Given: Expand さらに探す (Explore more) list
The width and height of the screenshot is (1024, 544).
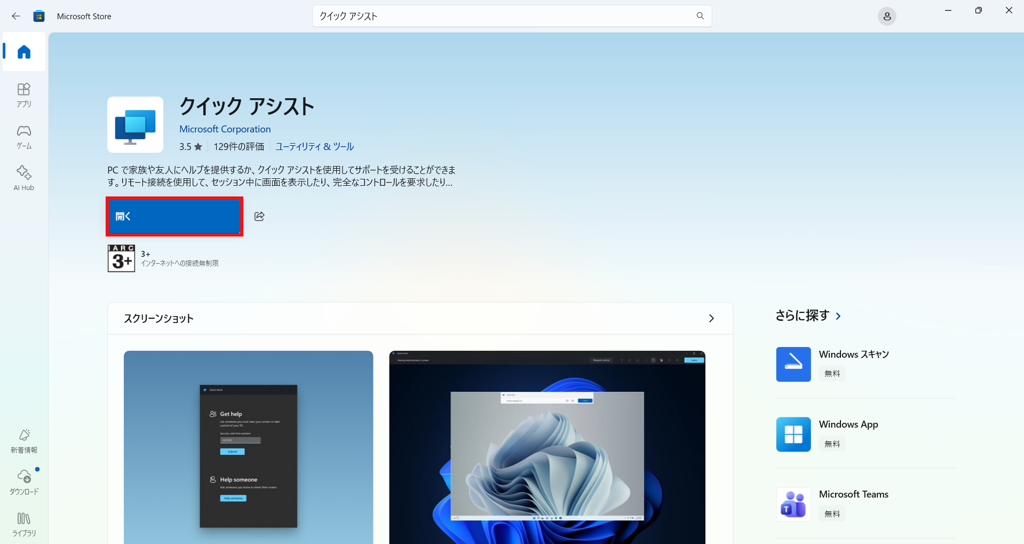Looking at the screenshot, I should click(x=838, y=316).
